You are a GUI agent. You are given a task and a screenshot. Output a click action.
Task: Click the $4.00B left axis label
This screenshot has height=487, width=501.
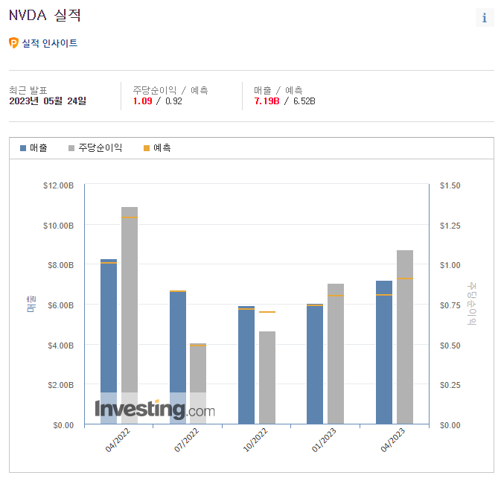pyautogui.click(x=61, y=346)
